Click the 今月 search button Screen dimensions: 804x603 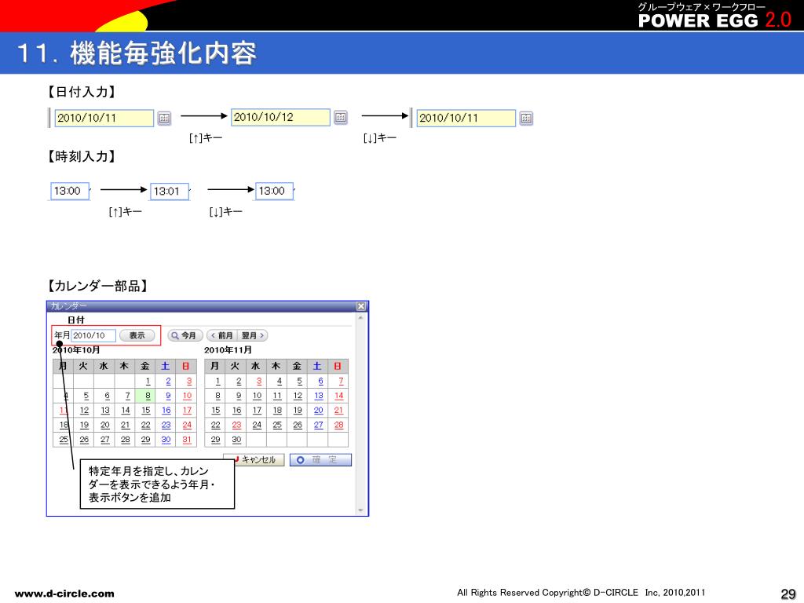tap(185, 335)
